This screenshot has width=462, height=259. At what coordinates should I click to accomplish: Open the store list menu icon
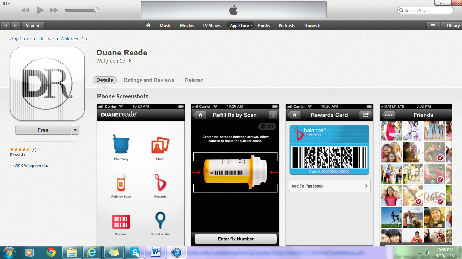[433, 26]
